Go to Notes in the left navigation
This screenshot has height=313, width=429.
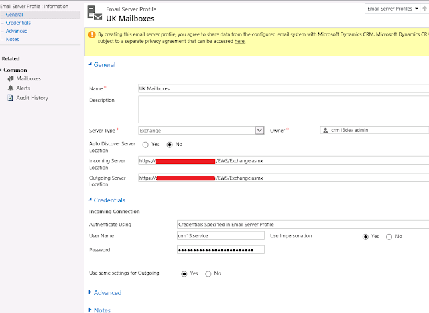(x=12, y=39)
